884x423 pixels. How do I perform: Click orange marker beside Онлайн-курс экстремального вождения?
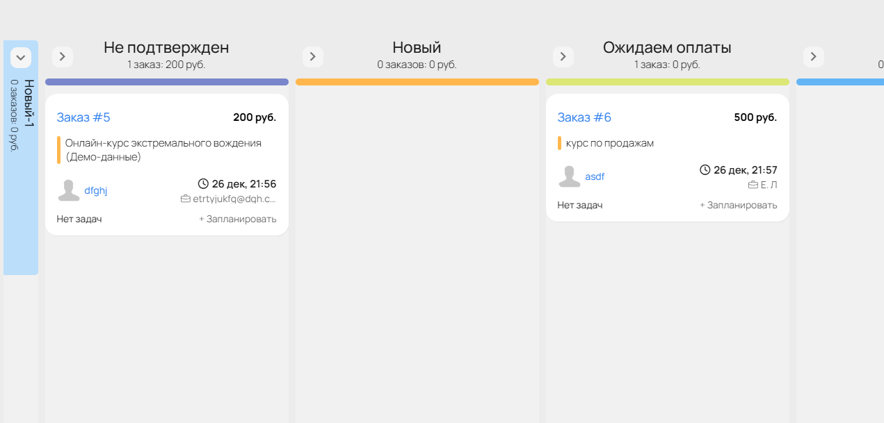(58, 150)
